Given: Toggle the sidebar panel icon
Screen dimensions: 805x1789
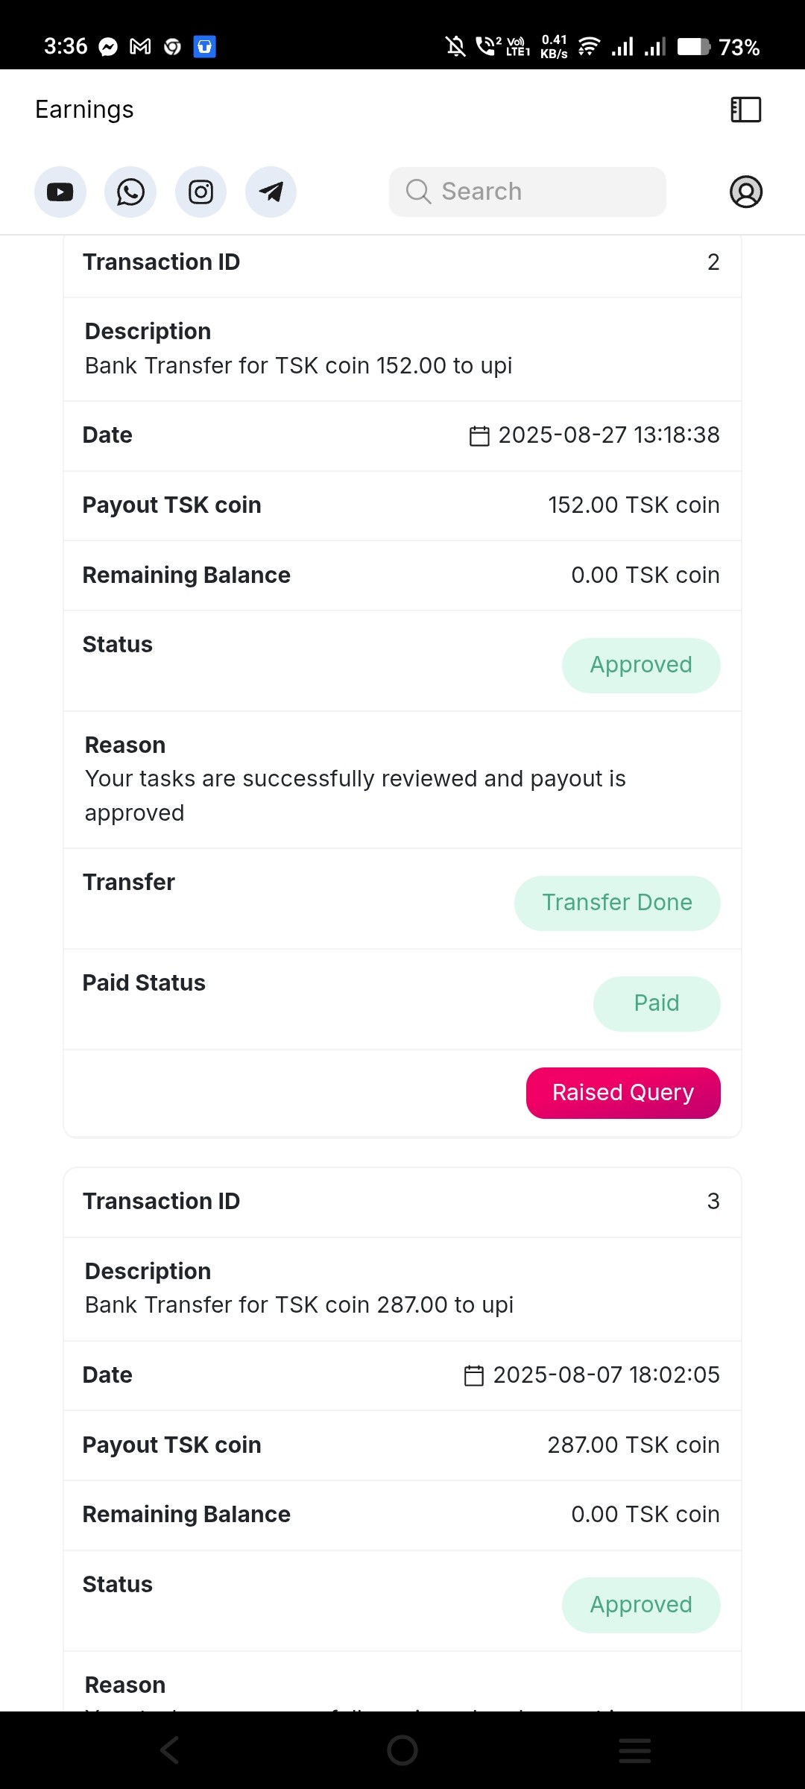Looking at the screenshot, I should tap(745, 110).
